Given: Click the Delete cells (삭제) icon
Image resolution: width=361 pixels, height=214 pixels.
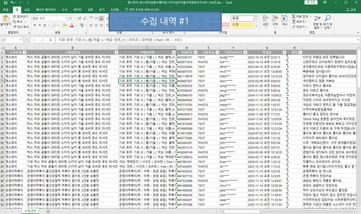Looking at the screenshot, I should click(x=275, y=19).
